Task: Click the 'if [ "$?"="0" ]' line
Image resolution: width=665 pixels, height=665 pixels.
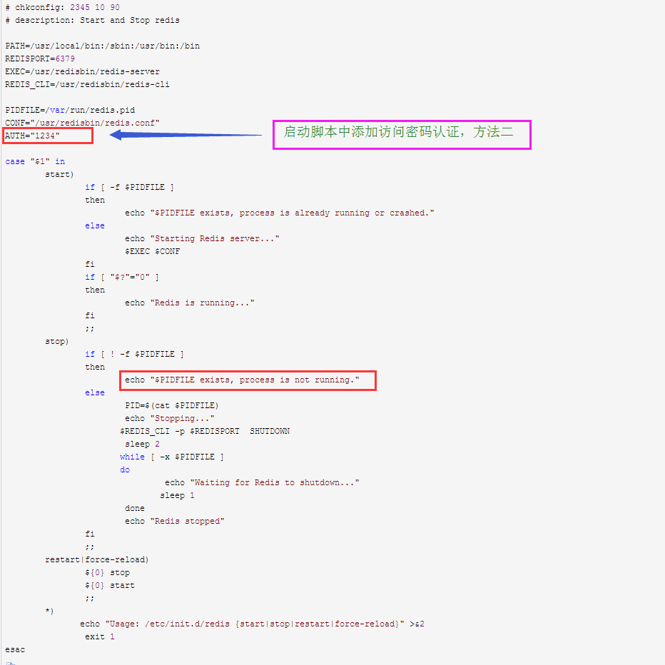Action: click(x=122, y=277)
